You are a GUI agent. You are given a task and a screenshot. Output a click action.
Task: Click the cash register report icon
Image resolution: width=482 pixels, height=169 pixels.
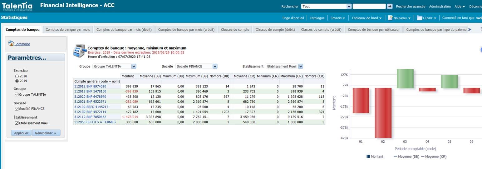(79, 51)
